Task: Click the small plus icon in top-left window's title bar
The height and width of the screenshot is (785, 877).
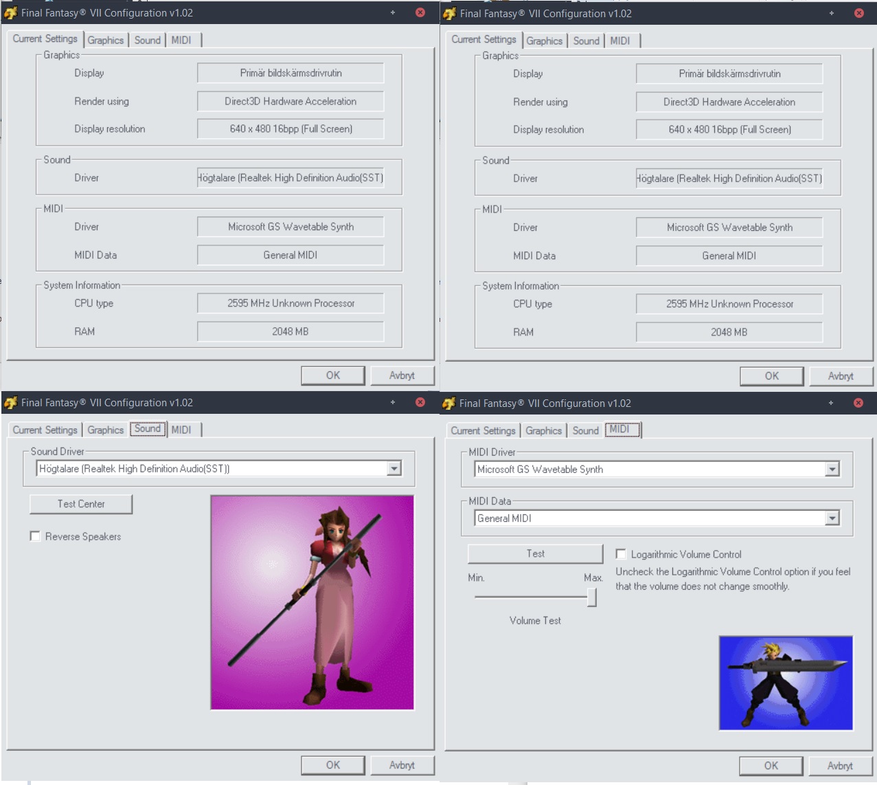Action: (393, 12)
